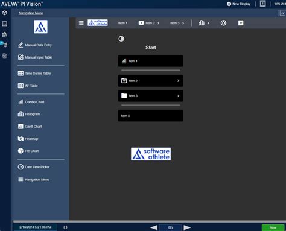Screen dimensions: 286x231
Task: Open Item 3 folder submenu in Start list
Action: (151, 96)
